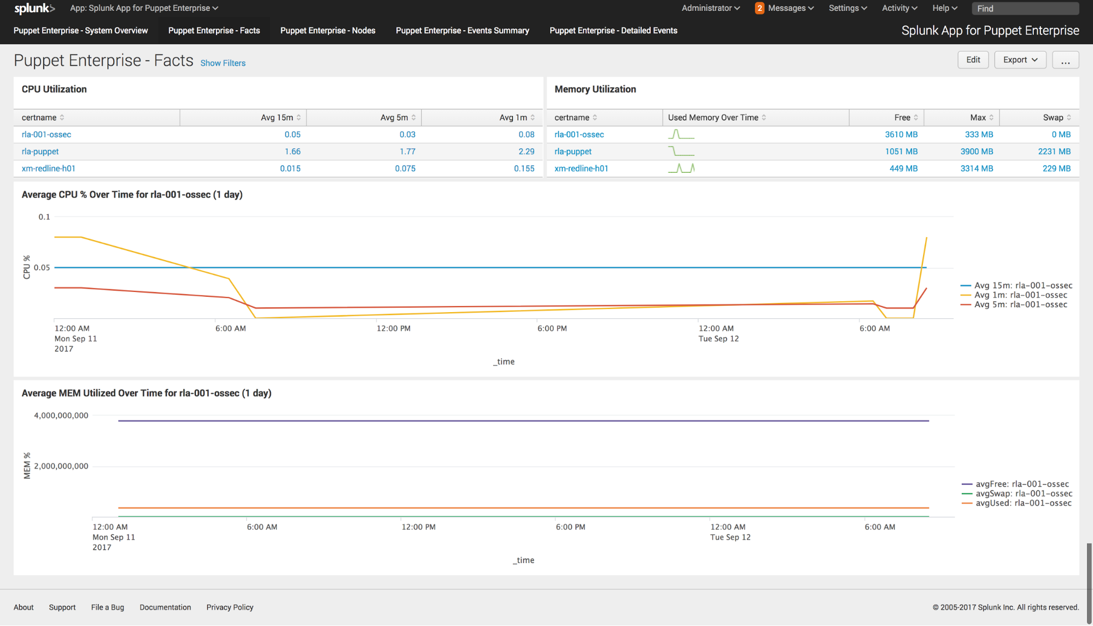Open Puppet Enterprise - Events Summary tab

(x=462, y=31)
